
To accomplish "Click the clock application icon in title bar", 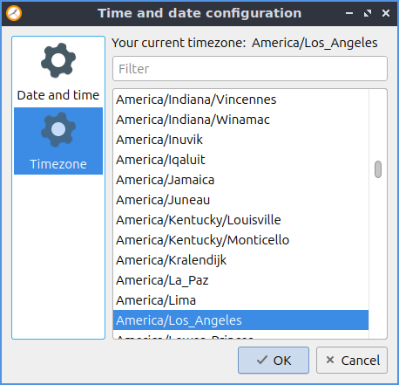I will pos(14,13).
